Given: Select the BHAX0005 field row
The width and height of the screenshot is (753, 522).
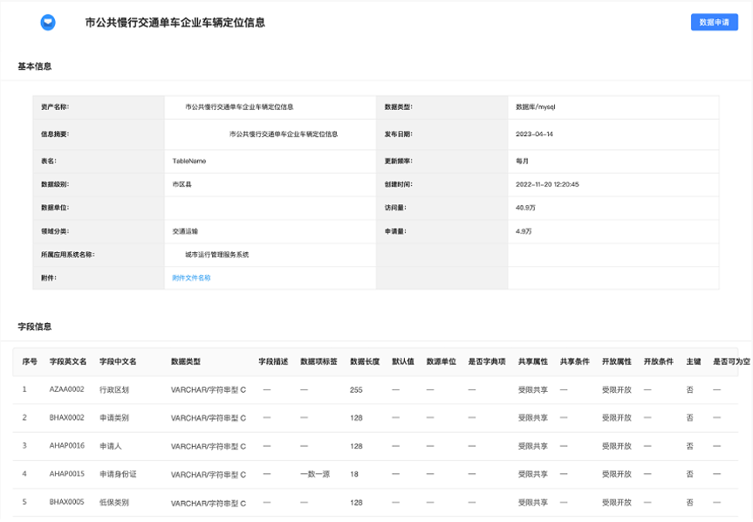Looking at the screenshot, I should pos(375,502).
